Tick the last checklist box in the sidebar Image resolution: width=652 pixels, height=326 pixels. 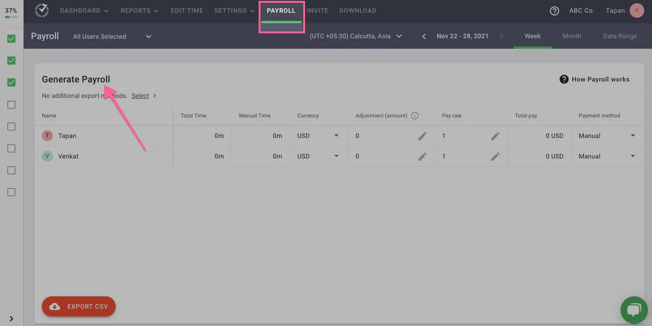coord(11,192)
